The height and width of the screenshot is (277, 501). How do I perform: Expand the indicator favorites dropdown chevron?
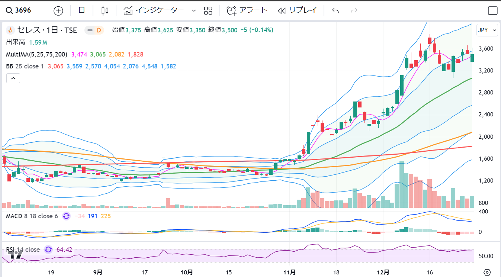pos(193,10)
